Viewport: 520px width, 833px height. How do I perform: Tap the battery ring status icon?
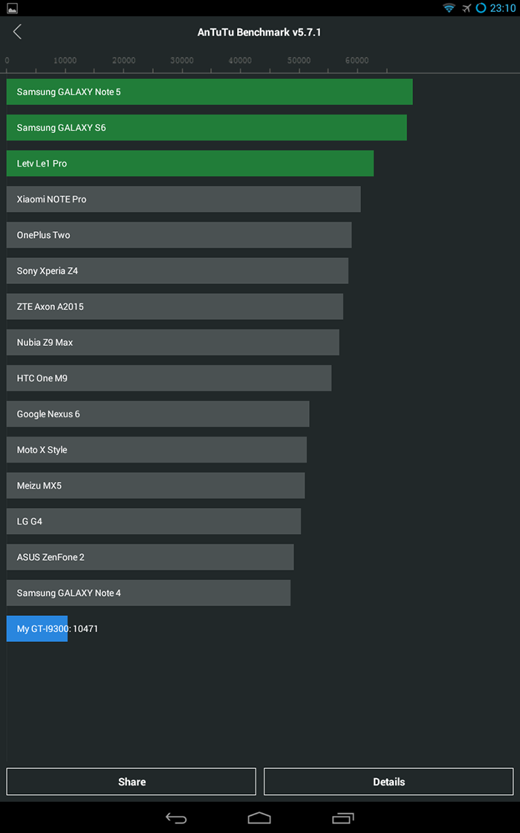[481, 8]
